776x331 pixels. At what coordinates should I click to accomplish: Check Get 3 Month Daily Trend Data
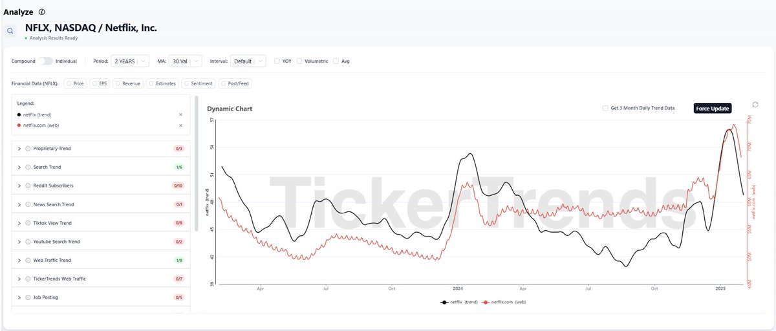pyautogui.click(x=605, y=108)
